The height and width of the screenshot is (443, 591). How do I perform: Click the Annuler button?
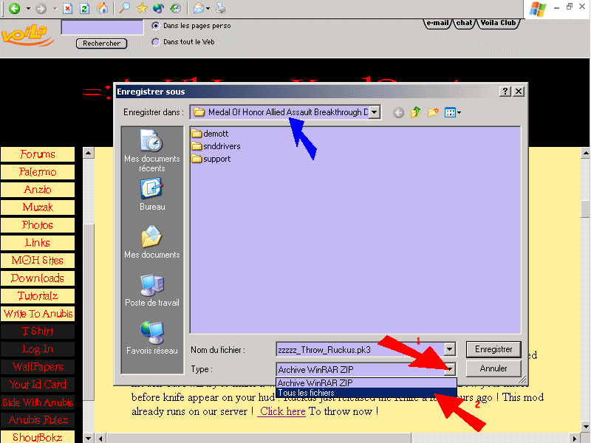[493, 368]
